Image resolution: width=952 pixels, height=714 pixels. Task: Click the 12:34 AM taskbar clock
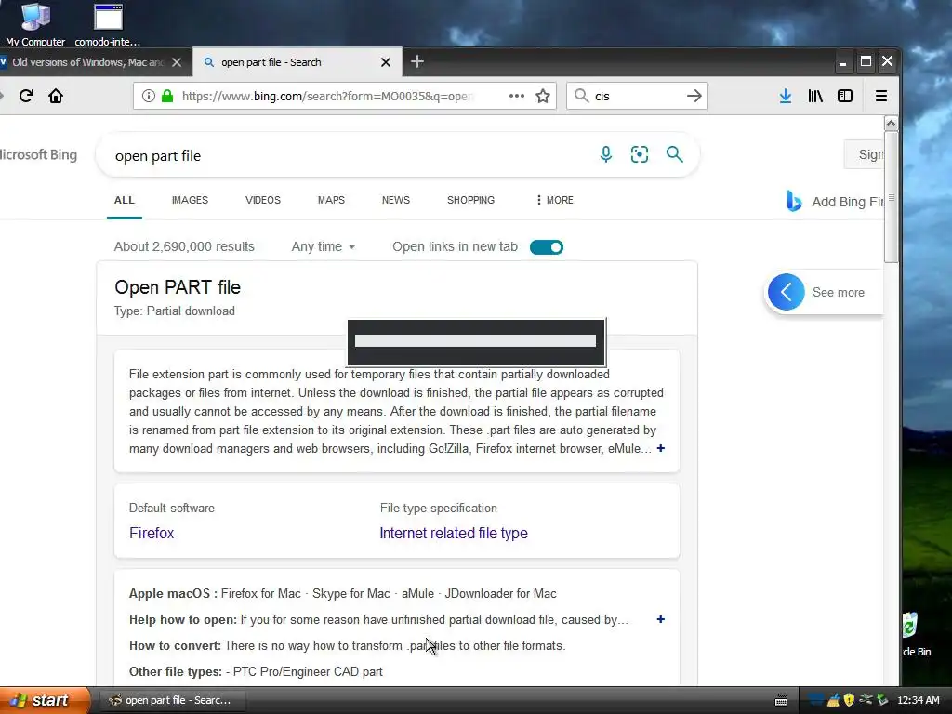918,700
